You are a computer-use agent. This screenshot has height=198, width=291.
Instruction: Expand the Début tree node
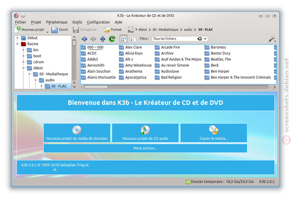(x=17, y=38)
